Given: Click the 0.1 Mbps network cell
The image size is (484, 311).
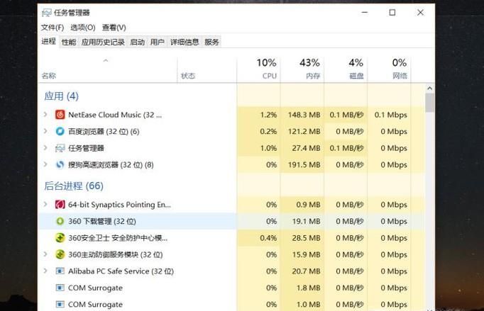Looking at the screenshot, I should pos(389,115).
